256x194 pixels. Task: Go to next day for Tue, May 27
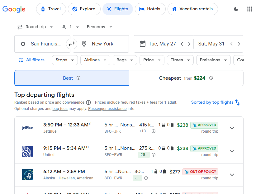point(189,44)
